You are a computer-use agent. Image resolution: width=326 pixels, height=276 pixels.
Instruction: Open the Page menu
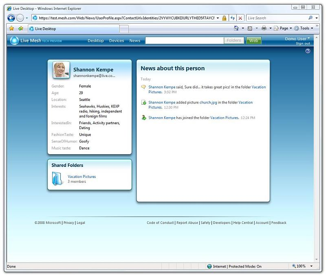click(x=283, y=28)
